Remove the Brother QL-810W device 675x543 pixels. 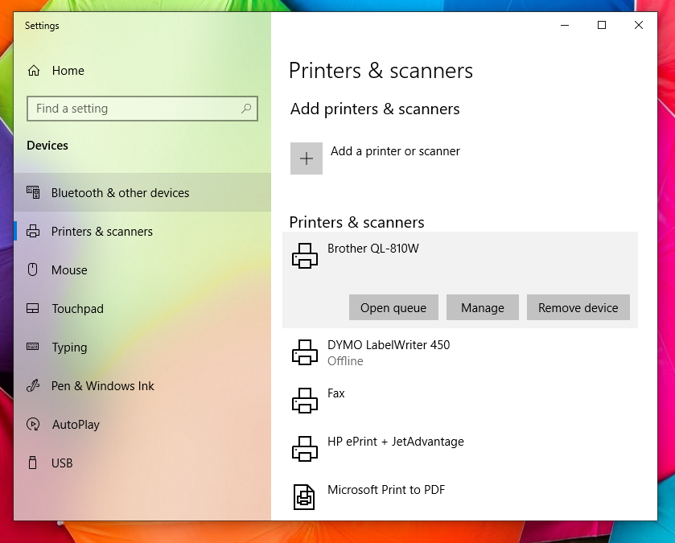pyautogui.click(x=578, y=307)
